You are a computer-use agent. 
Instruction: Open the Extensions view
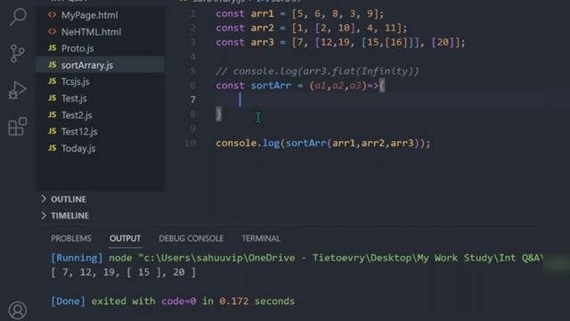coord(18,127)
